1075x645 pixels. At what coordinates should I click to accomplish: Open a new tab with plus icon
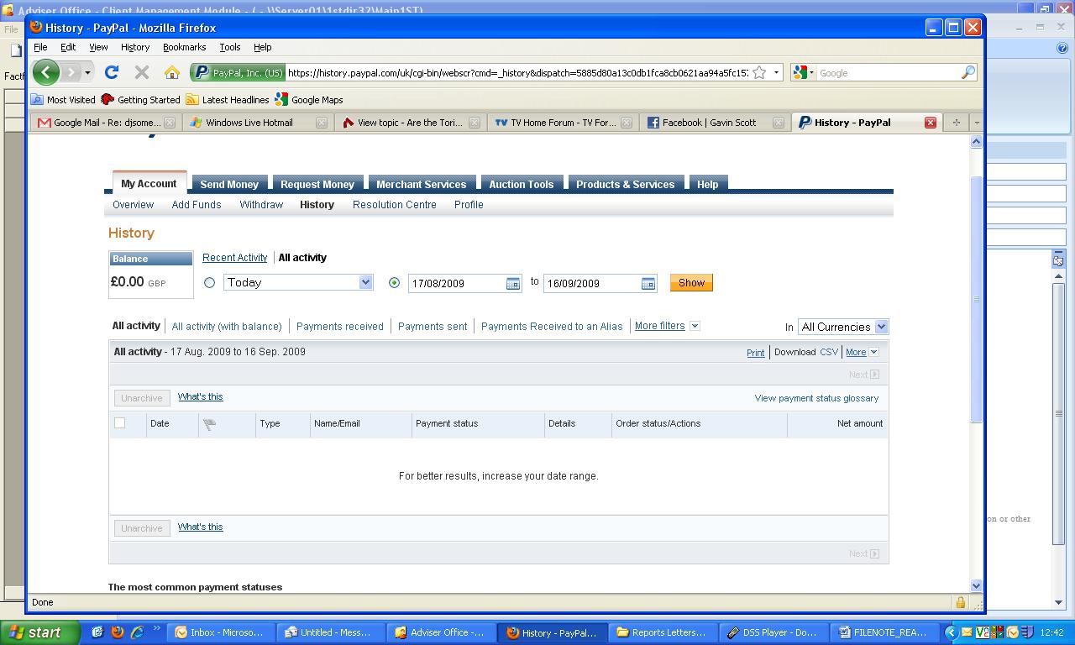956,123
